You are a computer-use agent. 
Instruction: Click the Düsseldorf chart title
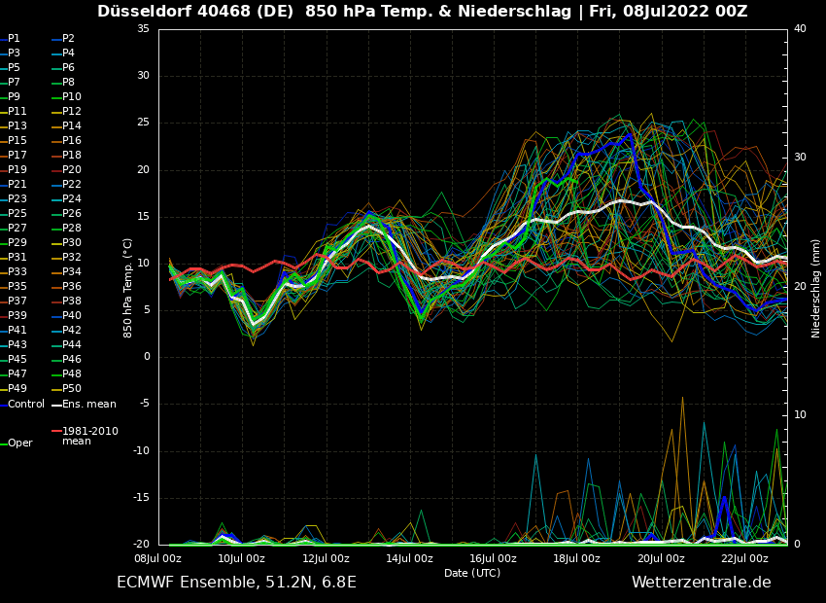(x=422, y=12)
